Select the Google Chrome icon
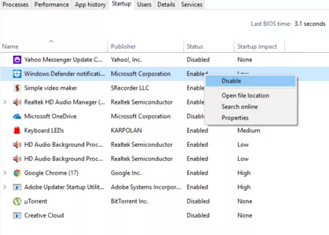 point(17,173)
